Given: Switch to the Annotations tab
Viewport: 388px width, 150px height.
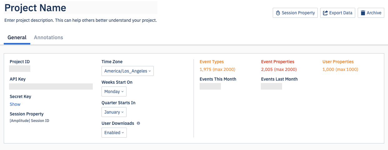Looking at the screenshot, I should [x=48, y=38].
